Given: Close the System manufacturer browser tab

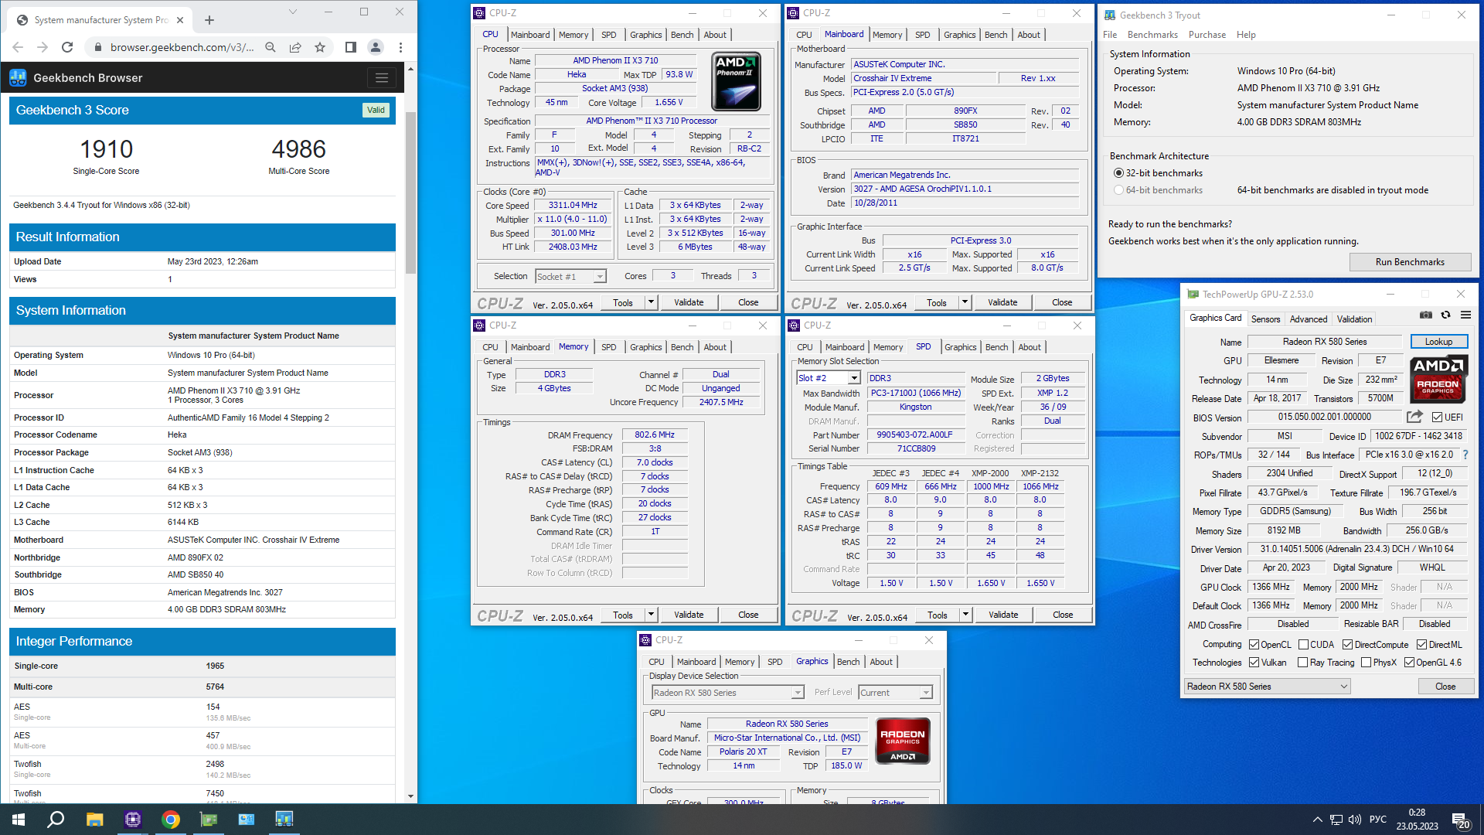Looking at the screenshot, I should tap(180, 20).
